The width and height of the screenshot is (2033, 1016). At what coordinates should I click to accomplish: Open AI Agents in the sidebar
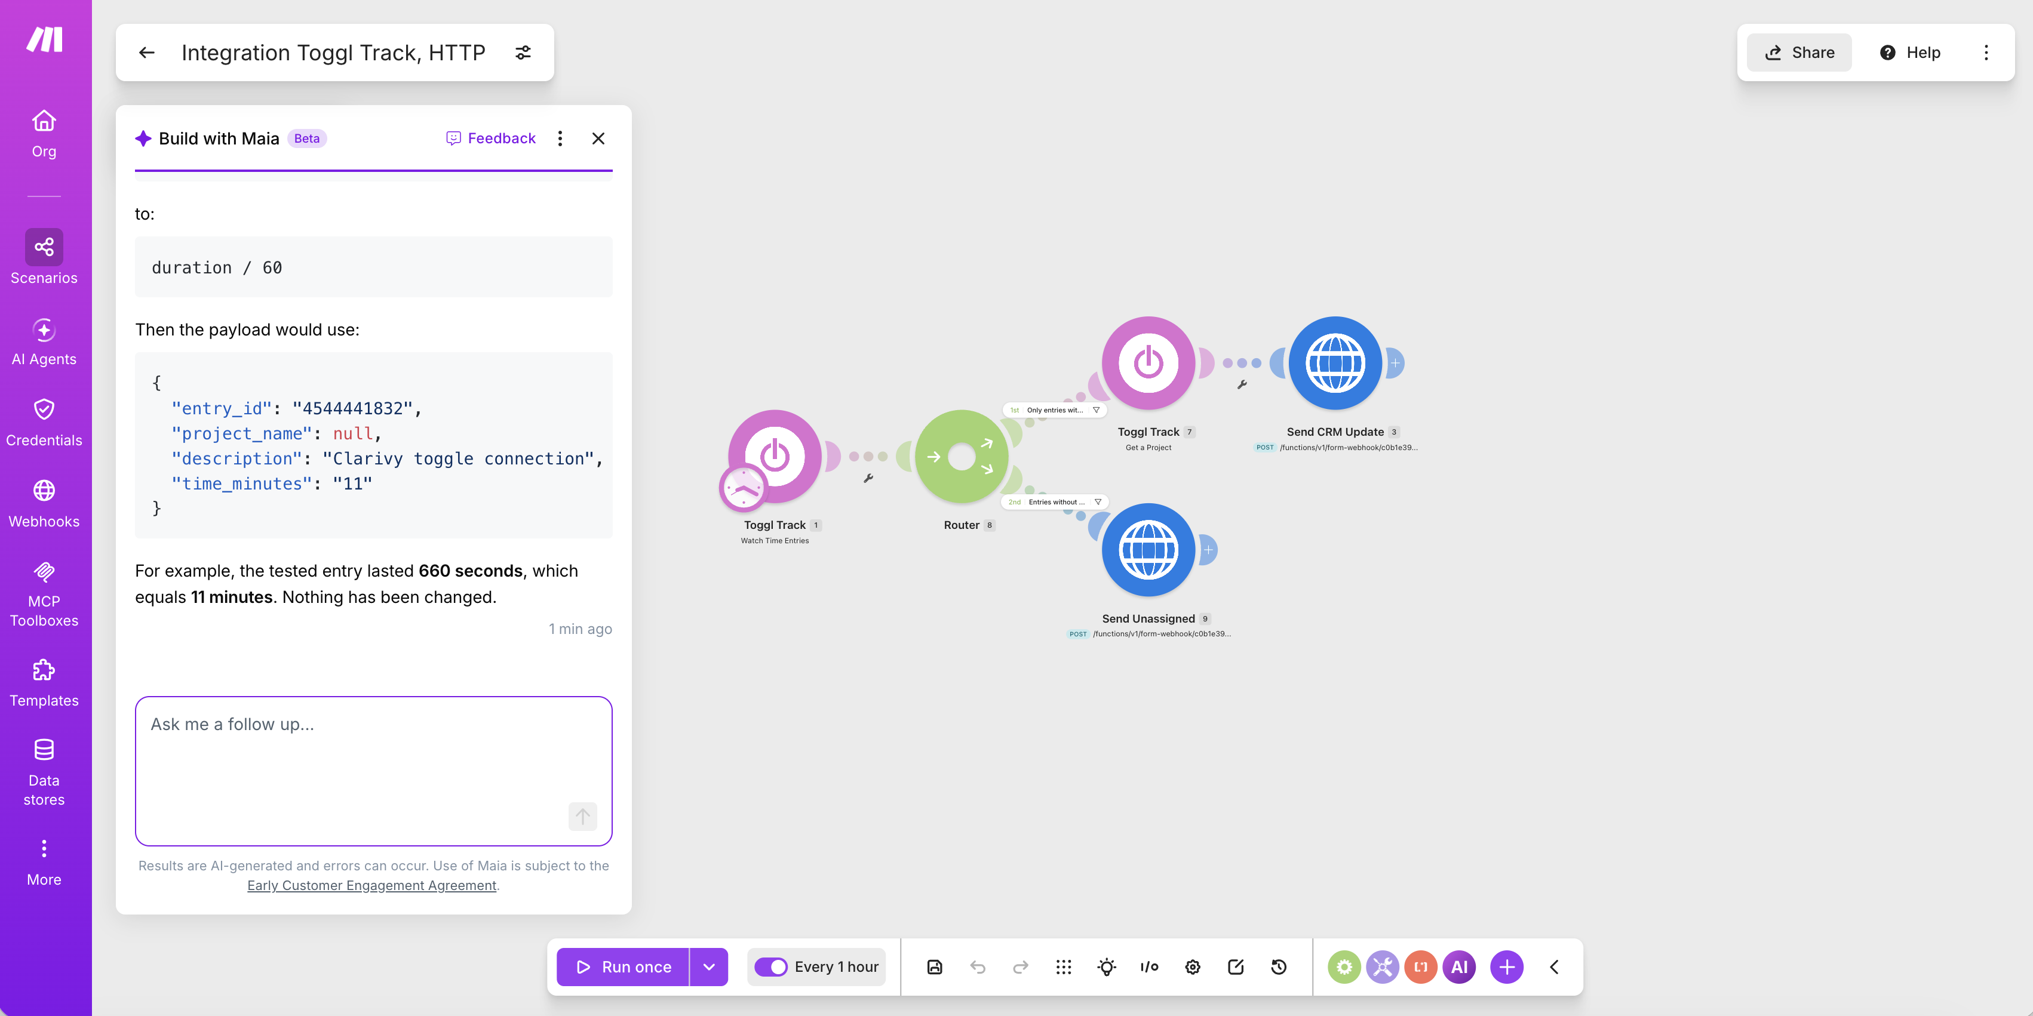click(44, 341)
